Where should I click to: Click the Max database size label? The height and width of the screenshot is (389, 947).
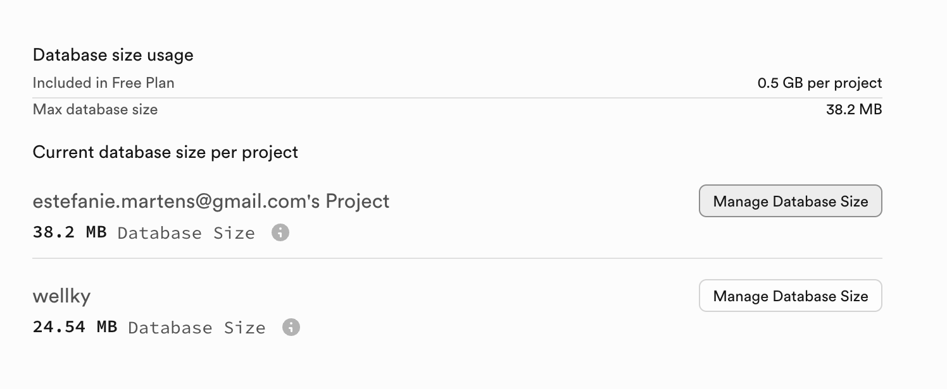tap(95, 110)
